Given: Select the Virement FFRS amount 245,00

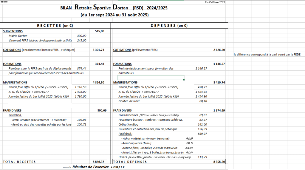Looking at the screenshot, I should 81,41.
